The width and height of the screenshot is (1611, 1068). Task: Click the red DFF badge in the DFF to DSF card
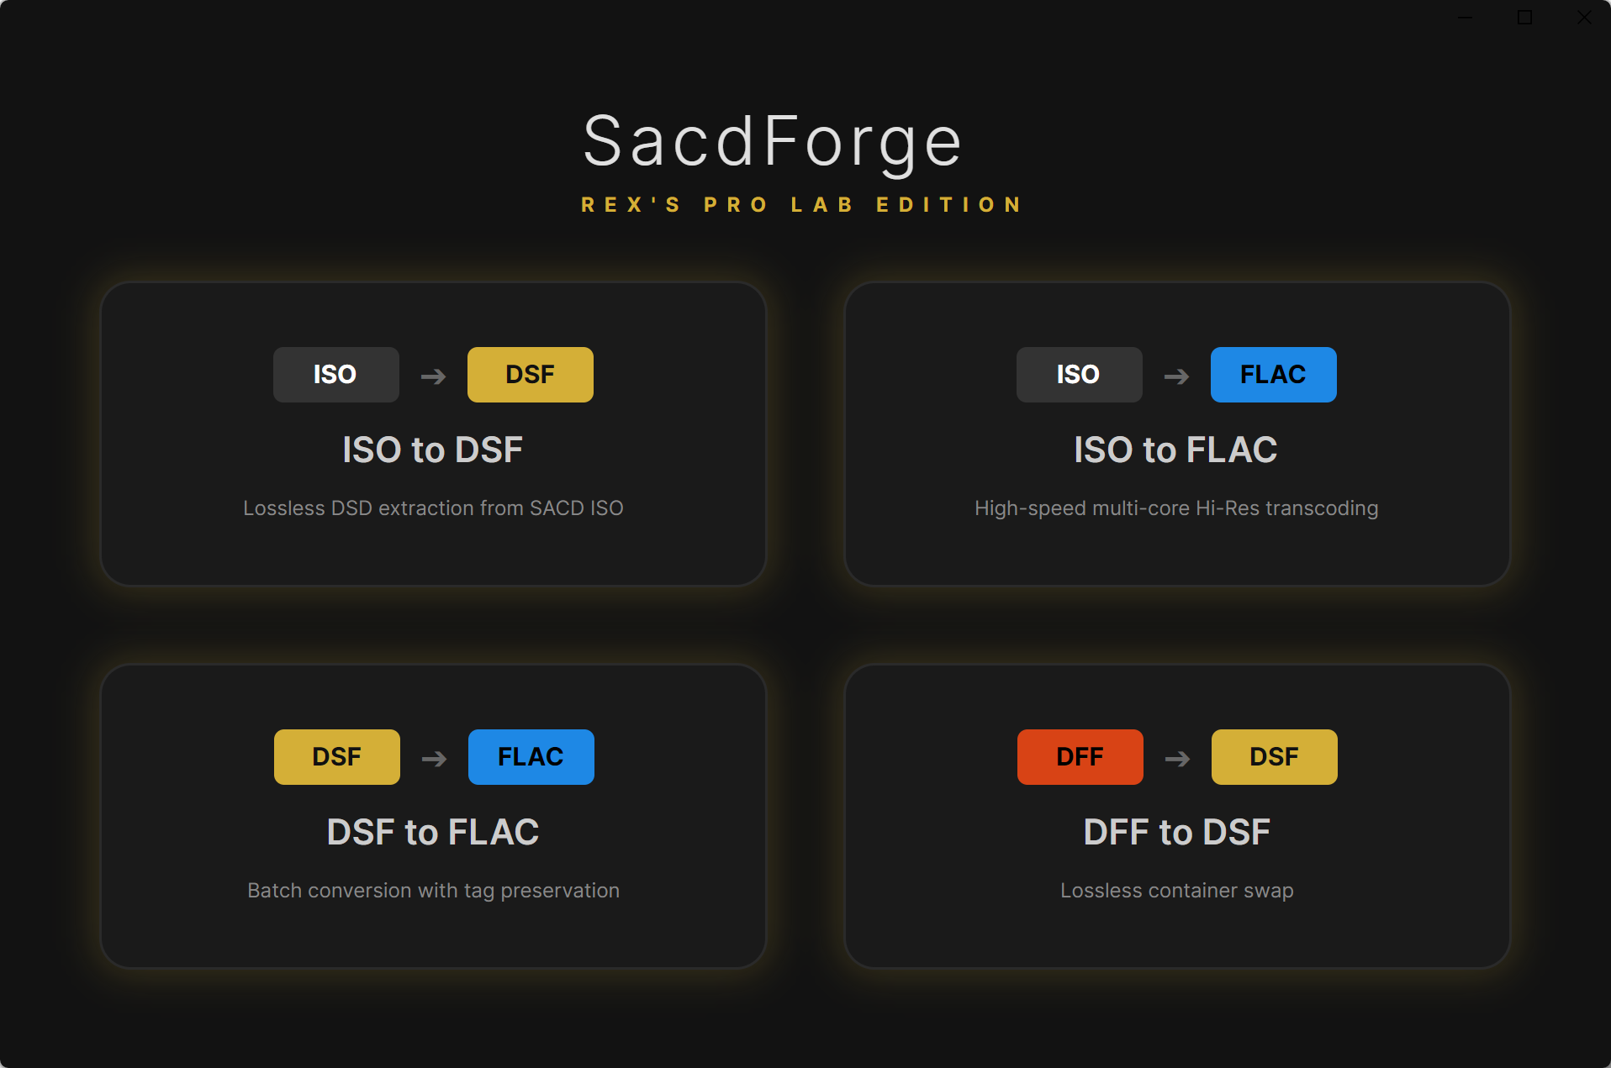coord(1080,756)
